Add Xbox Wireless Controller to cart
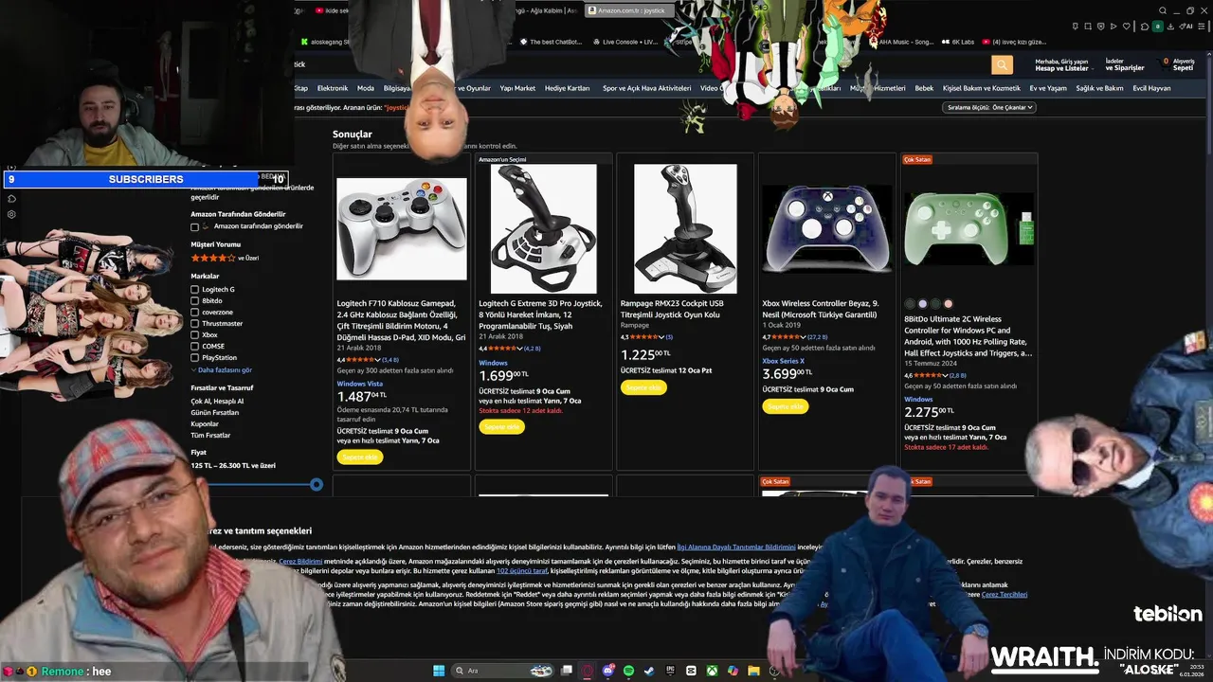This screenshot has height=682, width=1213. point(786,406)
